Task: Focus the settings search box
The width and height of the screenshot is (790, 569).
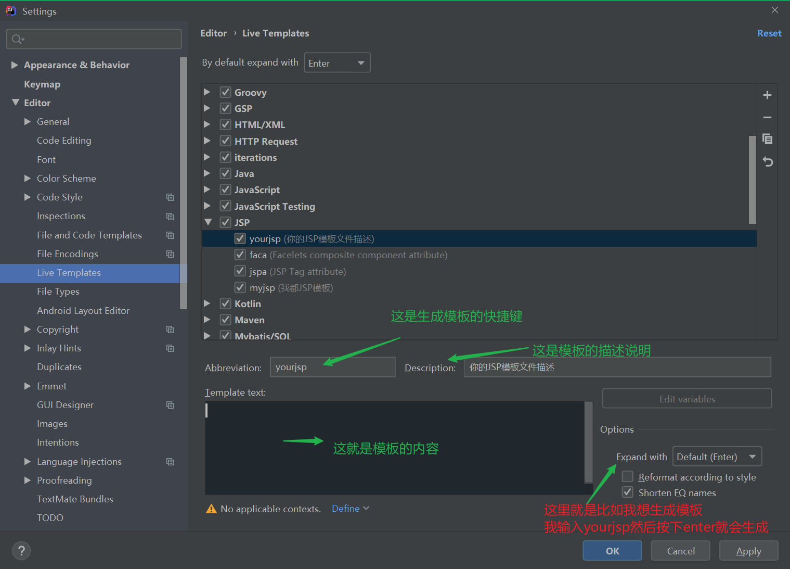Action: click(x=94, y=39)
